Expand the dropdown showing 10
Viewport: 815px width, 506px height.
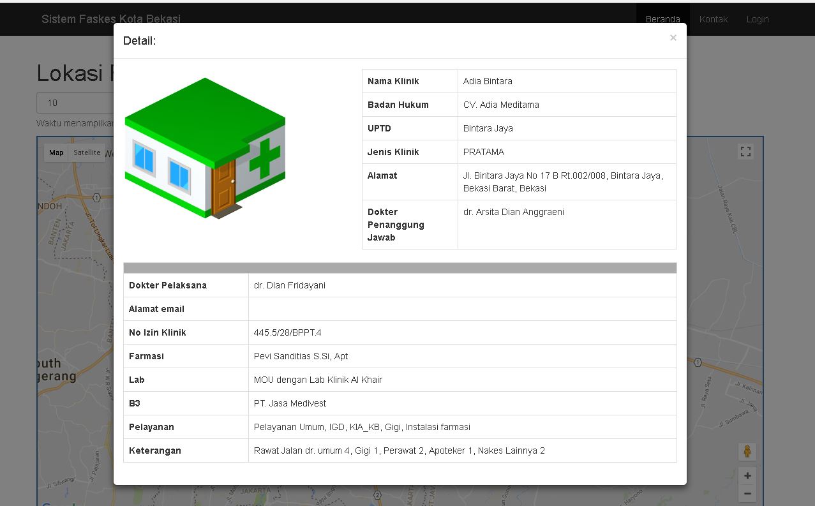[x=74, y=103]
